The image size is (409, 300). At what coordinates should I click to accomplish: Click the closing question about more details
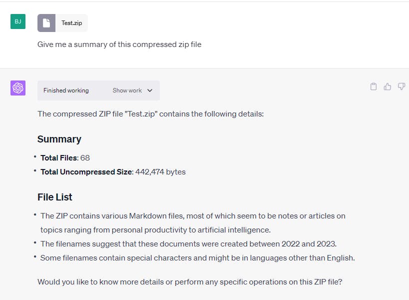pyautogui.click(x=190, y=281)
